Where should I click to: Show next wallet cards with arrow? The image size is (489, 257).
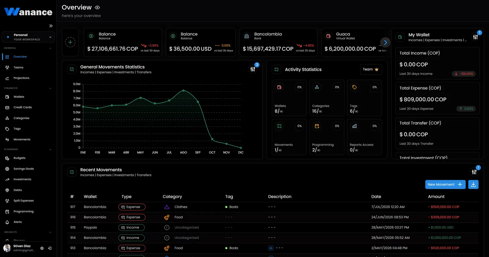(x=385, y=42)
